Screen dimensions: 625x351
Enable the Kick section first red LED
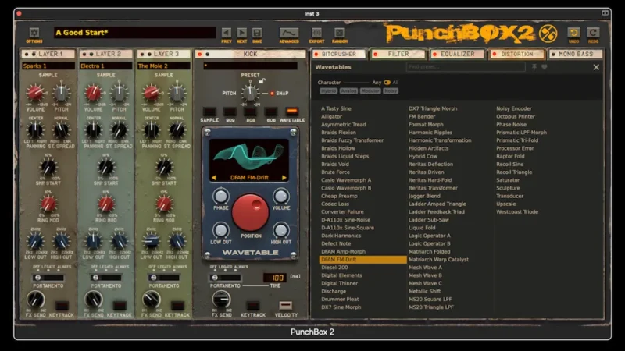click(200, 54)
